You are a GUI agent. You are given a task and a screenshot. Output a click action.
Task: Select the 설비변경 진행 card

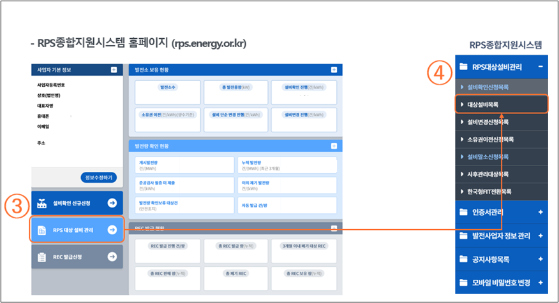[x=304, y=120]
